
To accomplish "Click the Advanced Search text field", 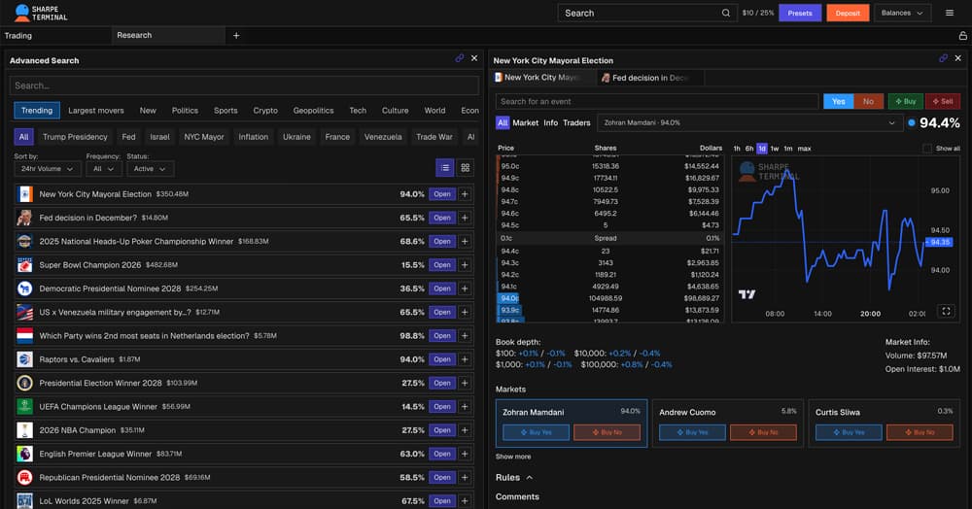I will coord(244,86).
